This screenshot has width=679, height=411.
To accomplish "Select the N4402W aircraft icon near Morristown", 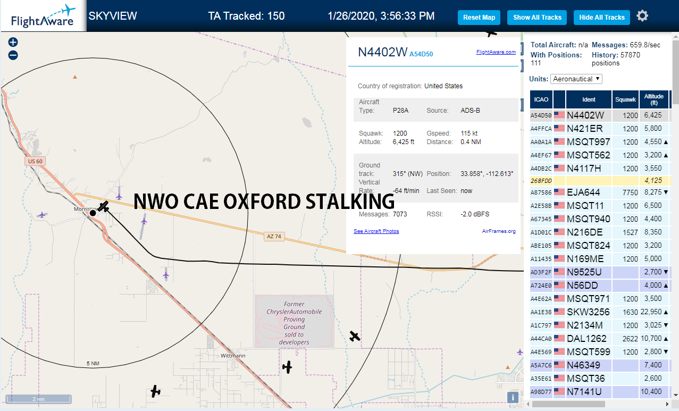I will coord(104,206).
